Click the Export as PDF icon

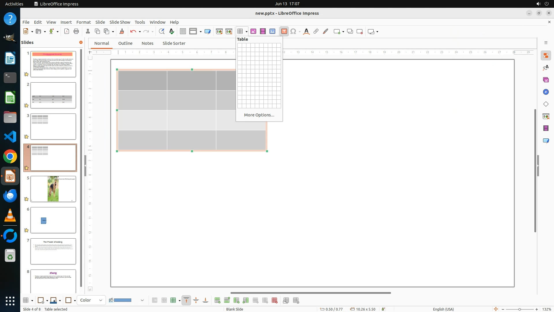(x=67, y=31)
